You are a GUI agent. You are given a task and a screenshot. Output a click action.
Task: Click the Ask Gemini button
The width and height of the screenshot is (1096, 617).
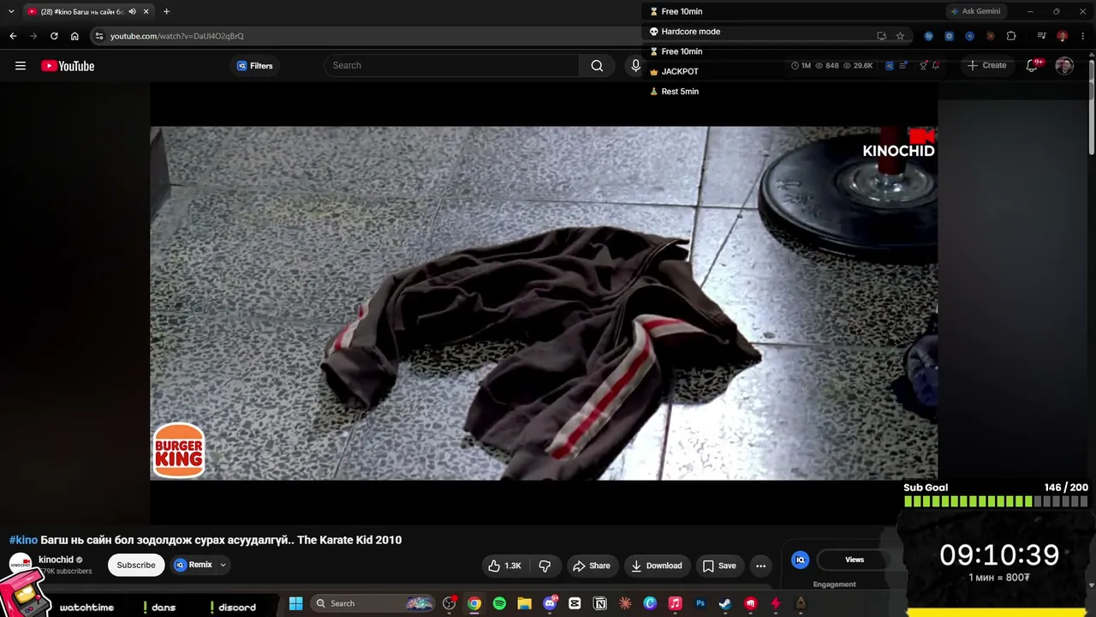click(x=975, y=11)
